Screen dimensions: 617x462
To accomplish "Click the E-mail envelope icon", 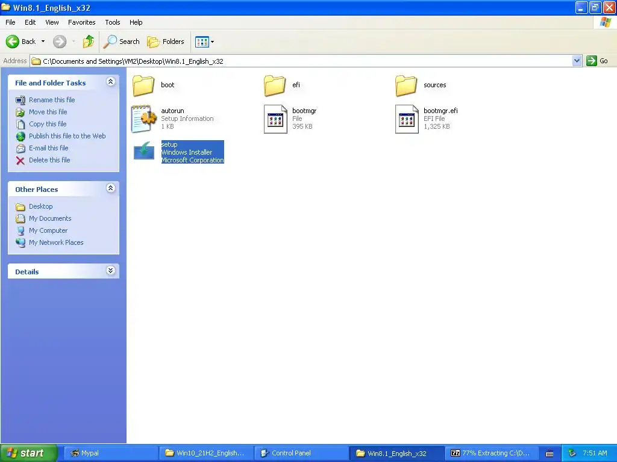I will point(20,149).
